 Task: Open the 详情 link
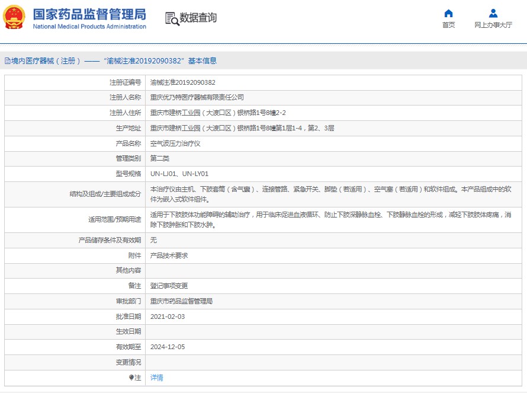tap(157, 378)
